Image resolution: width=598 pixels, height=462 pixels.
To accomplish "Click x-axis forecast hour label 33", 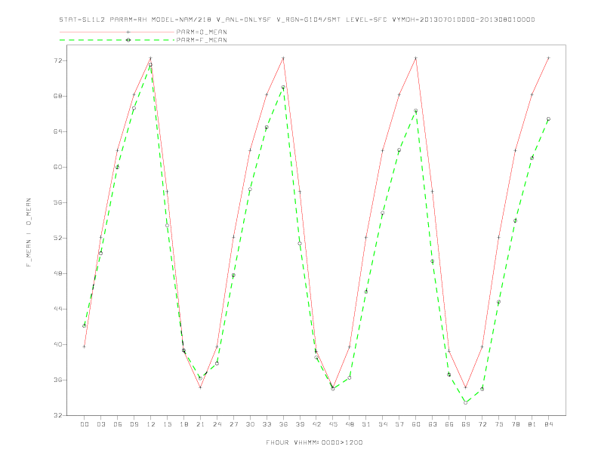I will [267, 424].
